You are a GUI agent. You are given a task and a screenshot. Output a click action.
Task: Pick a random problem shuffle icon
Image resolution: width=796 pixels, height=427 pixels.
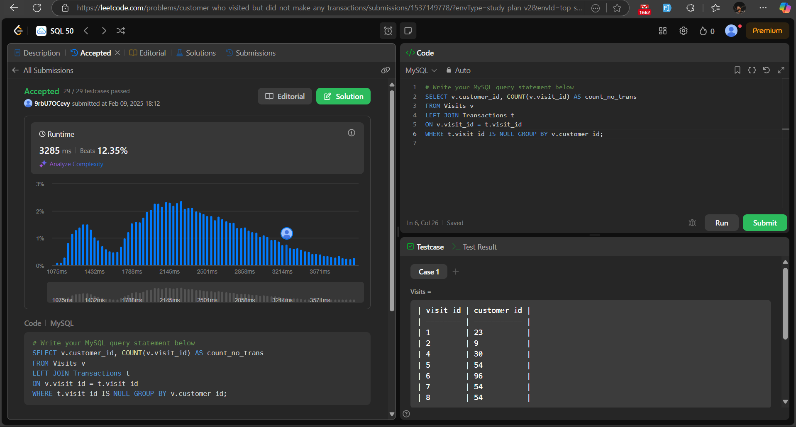[x=121, y=31]
